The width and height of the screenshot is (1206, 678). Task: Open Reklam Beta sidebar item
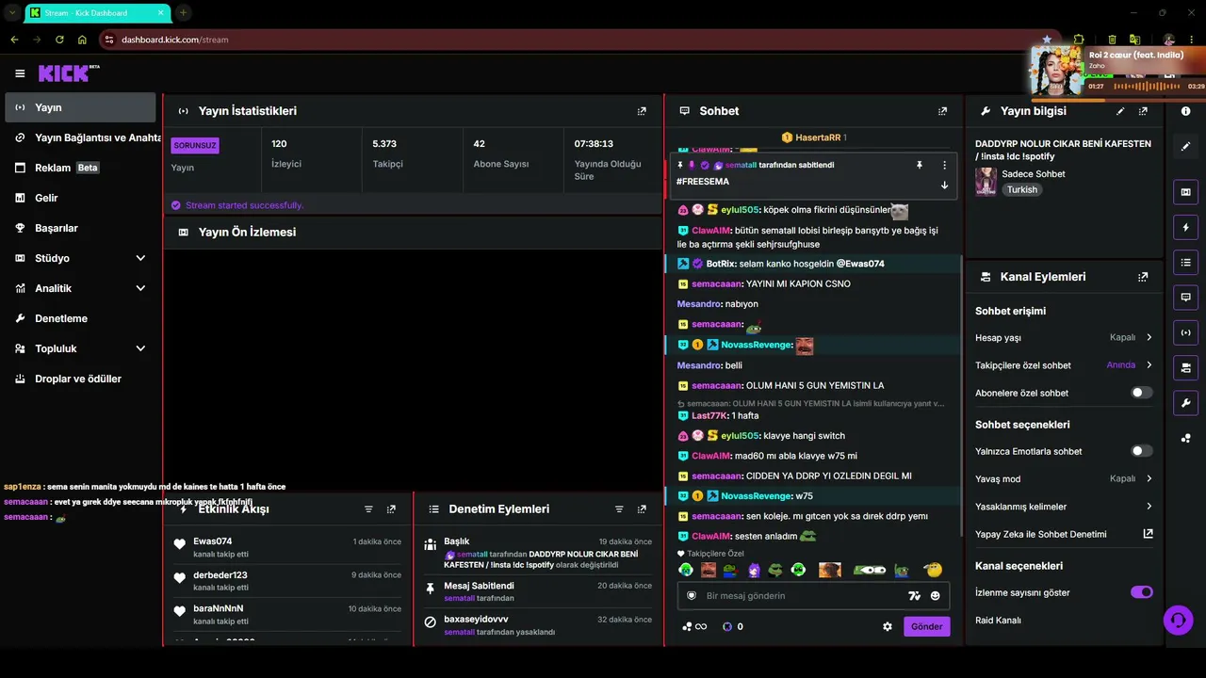[80, 168]
